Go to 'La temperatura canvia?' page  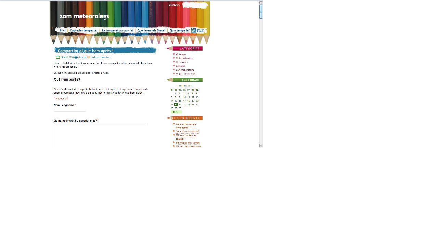pyautogui.click(x=117, y=30)
